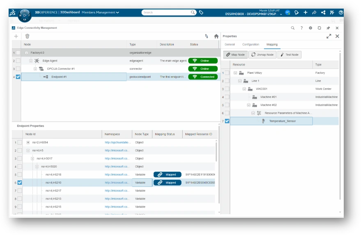Add a new node with plus icon
Screen dimensions: 361x235
(x=16, y=36)
